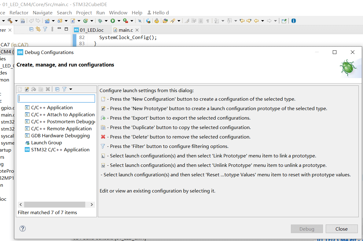Click the Help question mark icon in dialog
Image resolution: width=363 pixels, height=241 pixels.
point(22,228)
